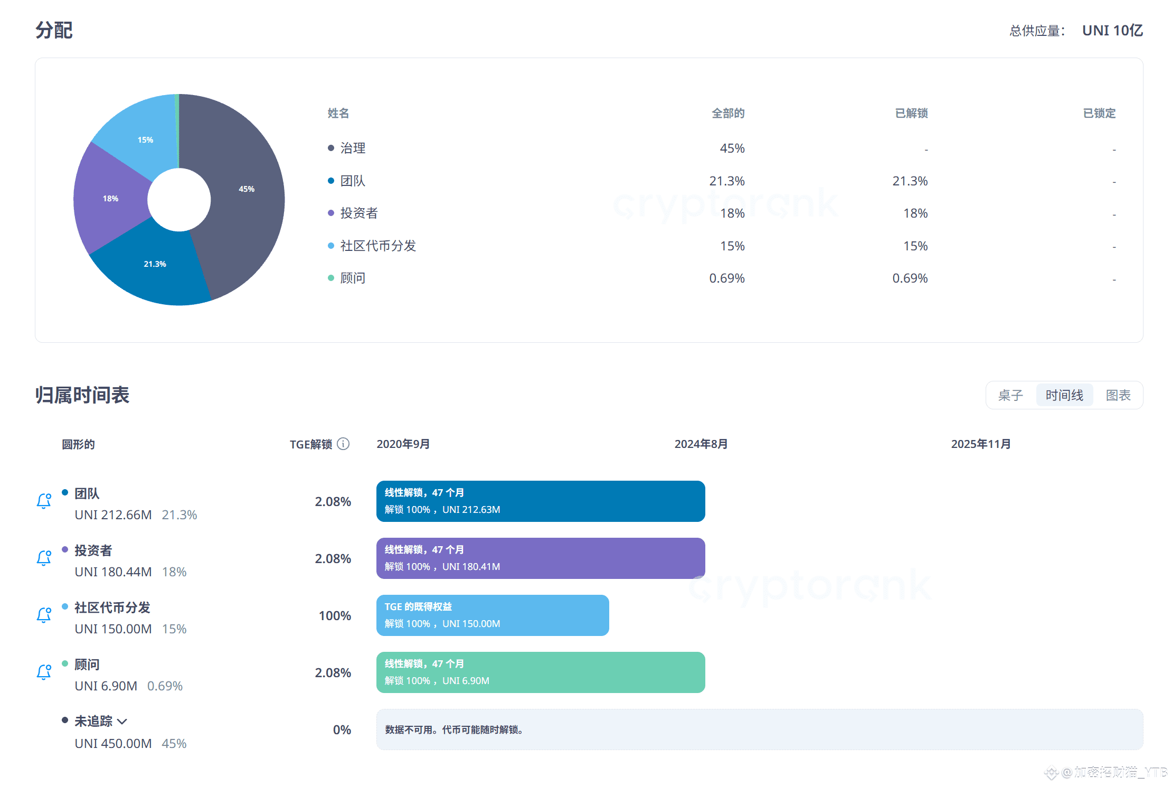Click the bell alert icon for 投资者

tap(44, 558)
